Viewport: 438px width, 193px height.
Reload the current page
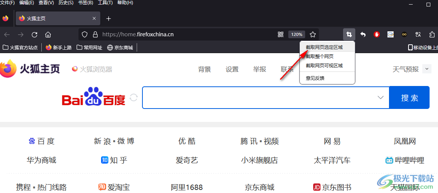tap(34, 34)
